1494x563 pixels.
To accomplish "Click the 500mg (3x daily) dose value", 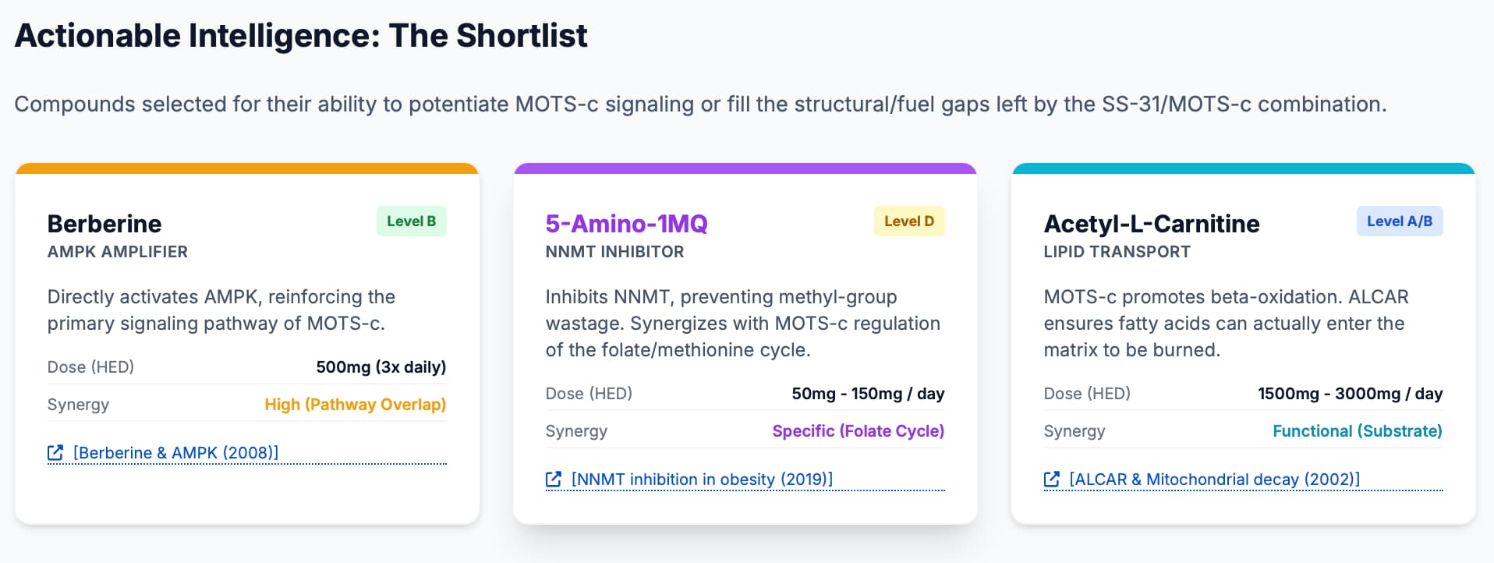I will [381, 367].
